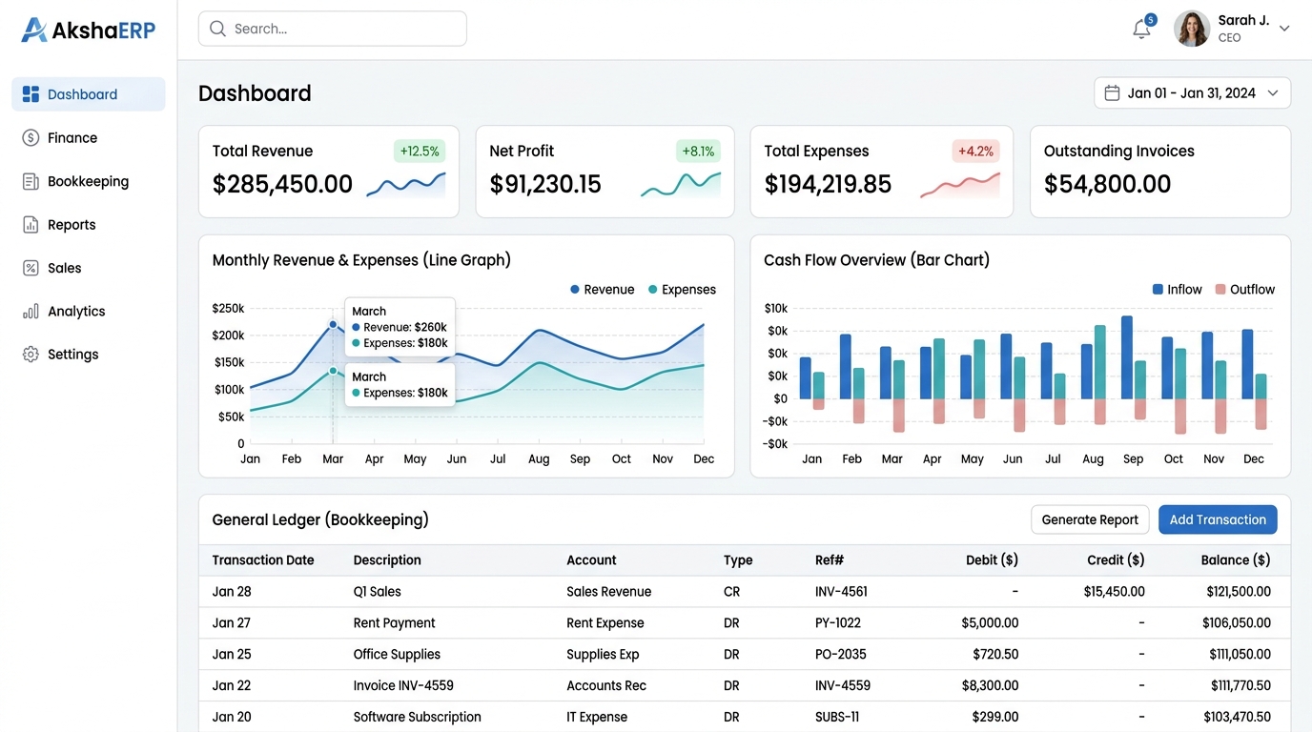Screen dimensions: 1312x732
Task: Click the Transaction Date column header
Action: click(x=263, y=560)
